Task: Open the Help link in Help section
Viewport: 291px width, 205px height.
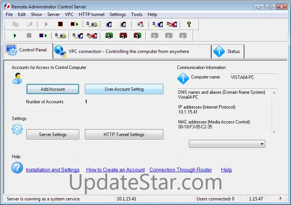Action: [226, 170]
